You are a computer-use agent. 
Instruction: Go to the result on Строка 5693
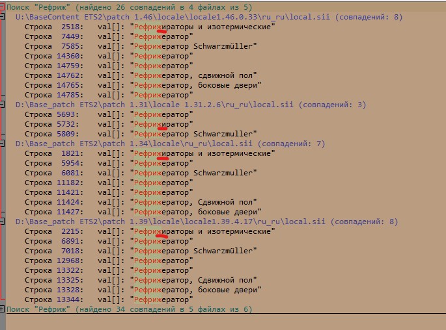coord(109,114)
